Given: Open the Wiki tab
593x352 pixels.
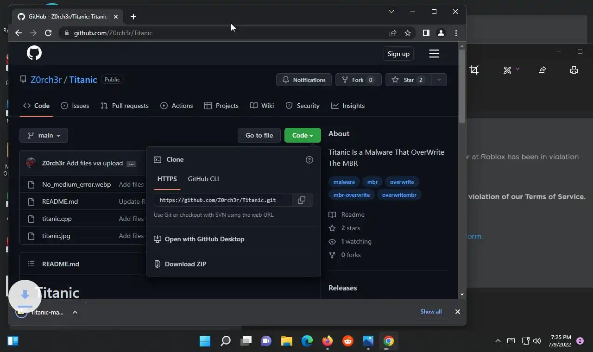Looking at the screenshot, I should (x=262, y=106).
